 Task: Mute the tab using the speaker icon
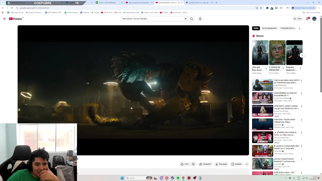(x=179, y=3)
